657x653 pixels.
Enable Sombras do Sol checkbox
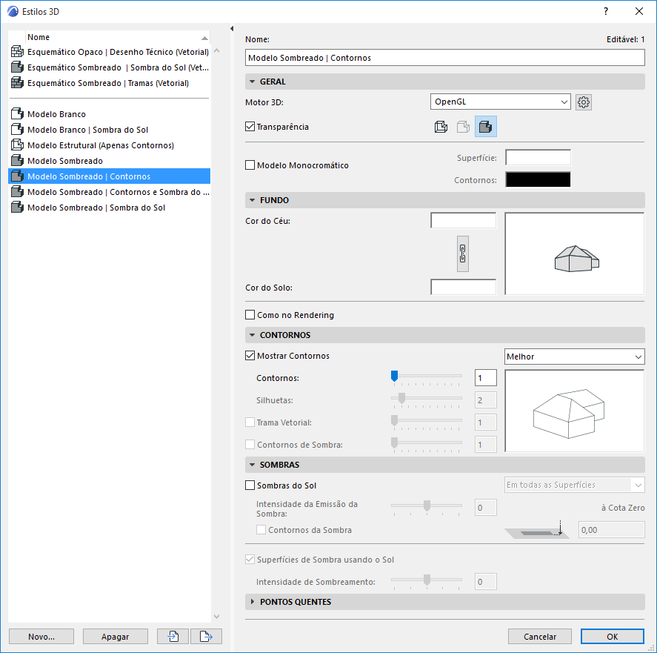tap(250, 485)
